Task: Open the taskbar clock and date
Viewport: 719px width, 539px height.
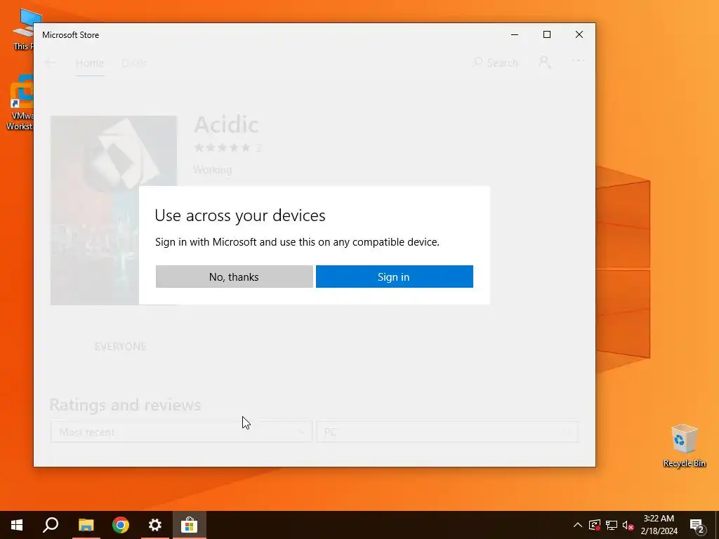Action: (x=659, y=525)
